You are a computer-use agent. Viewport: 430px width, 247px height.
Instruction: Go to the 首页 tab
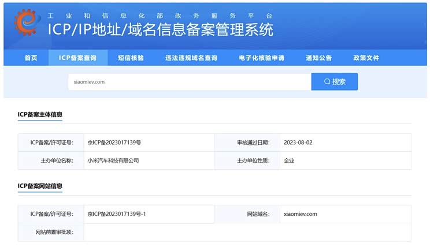pos(31,58)
